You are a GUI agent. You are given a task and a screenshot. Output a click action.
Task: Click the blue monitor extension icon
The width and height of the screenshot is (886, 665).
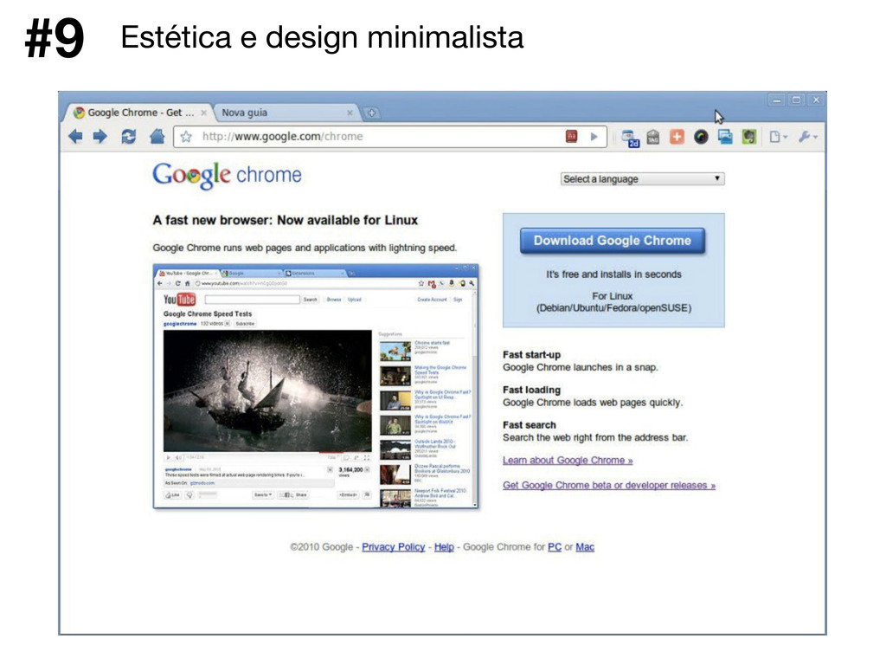point(725,136)
